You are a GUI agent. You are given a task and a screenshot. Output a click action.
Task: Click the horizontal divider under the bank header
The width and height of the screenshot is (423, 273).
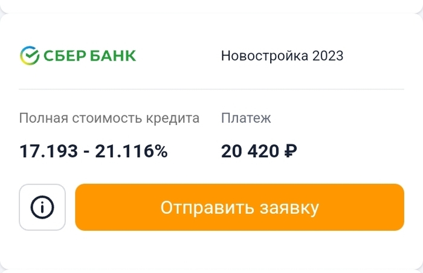(x=211, y=89)
